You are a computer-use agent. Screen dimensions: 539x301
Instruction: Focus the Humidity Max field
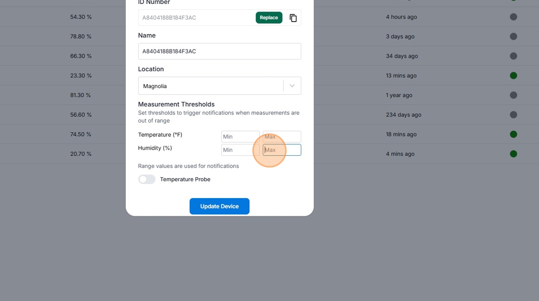[x=282, y=150]
